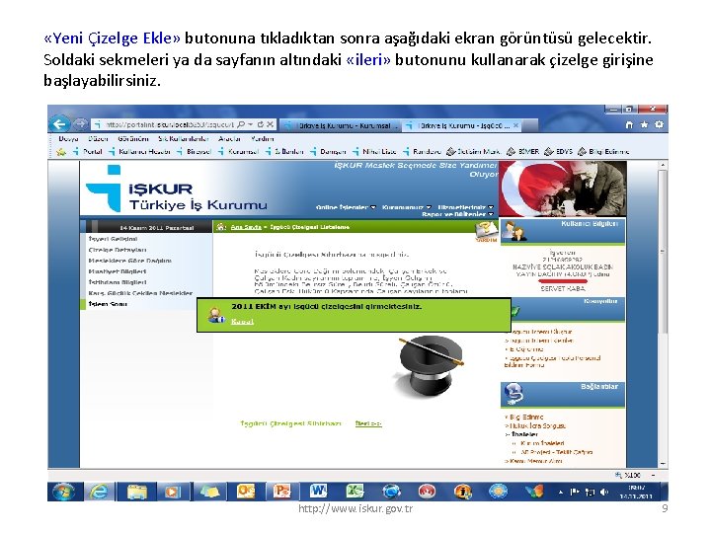Open the zoom level dropdown in status bar
The height and width of the screenshot is (533, 711).
(653, 475)
